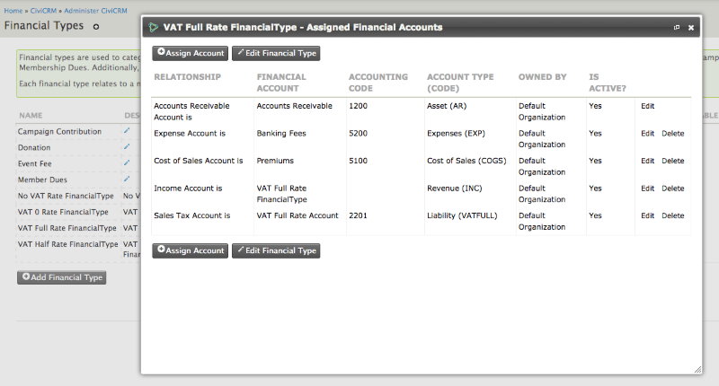Grab the dialog resize handle at bottom corner
The image size is (719, 386).
(697, 368)
